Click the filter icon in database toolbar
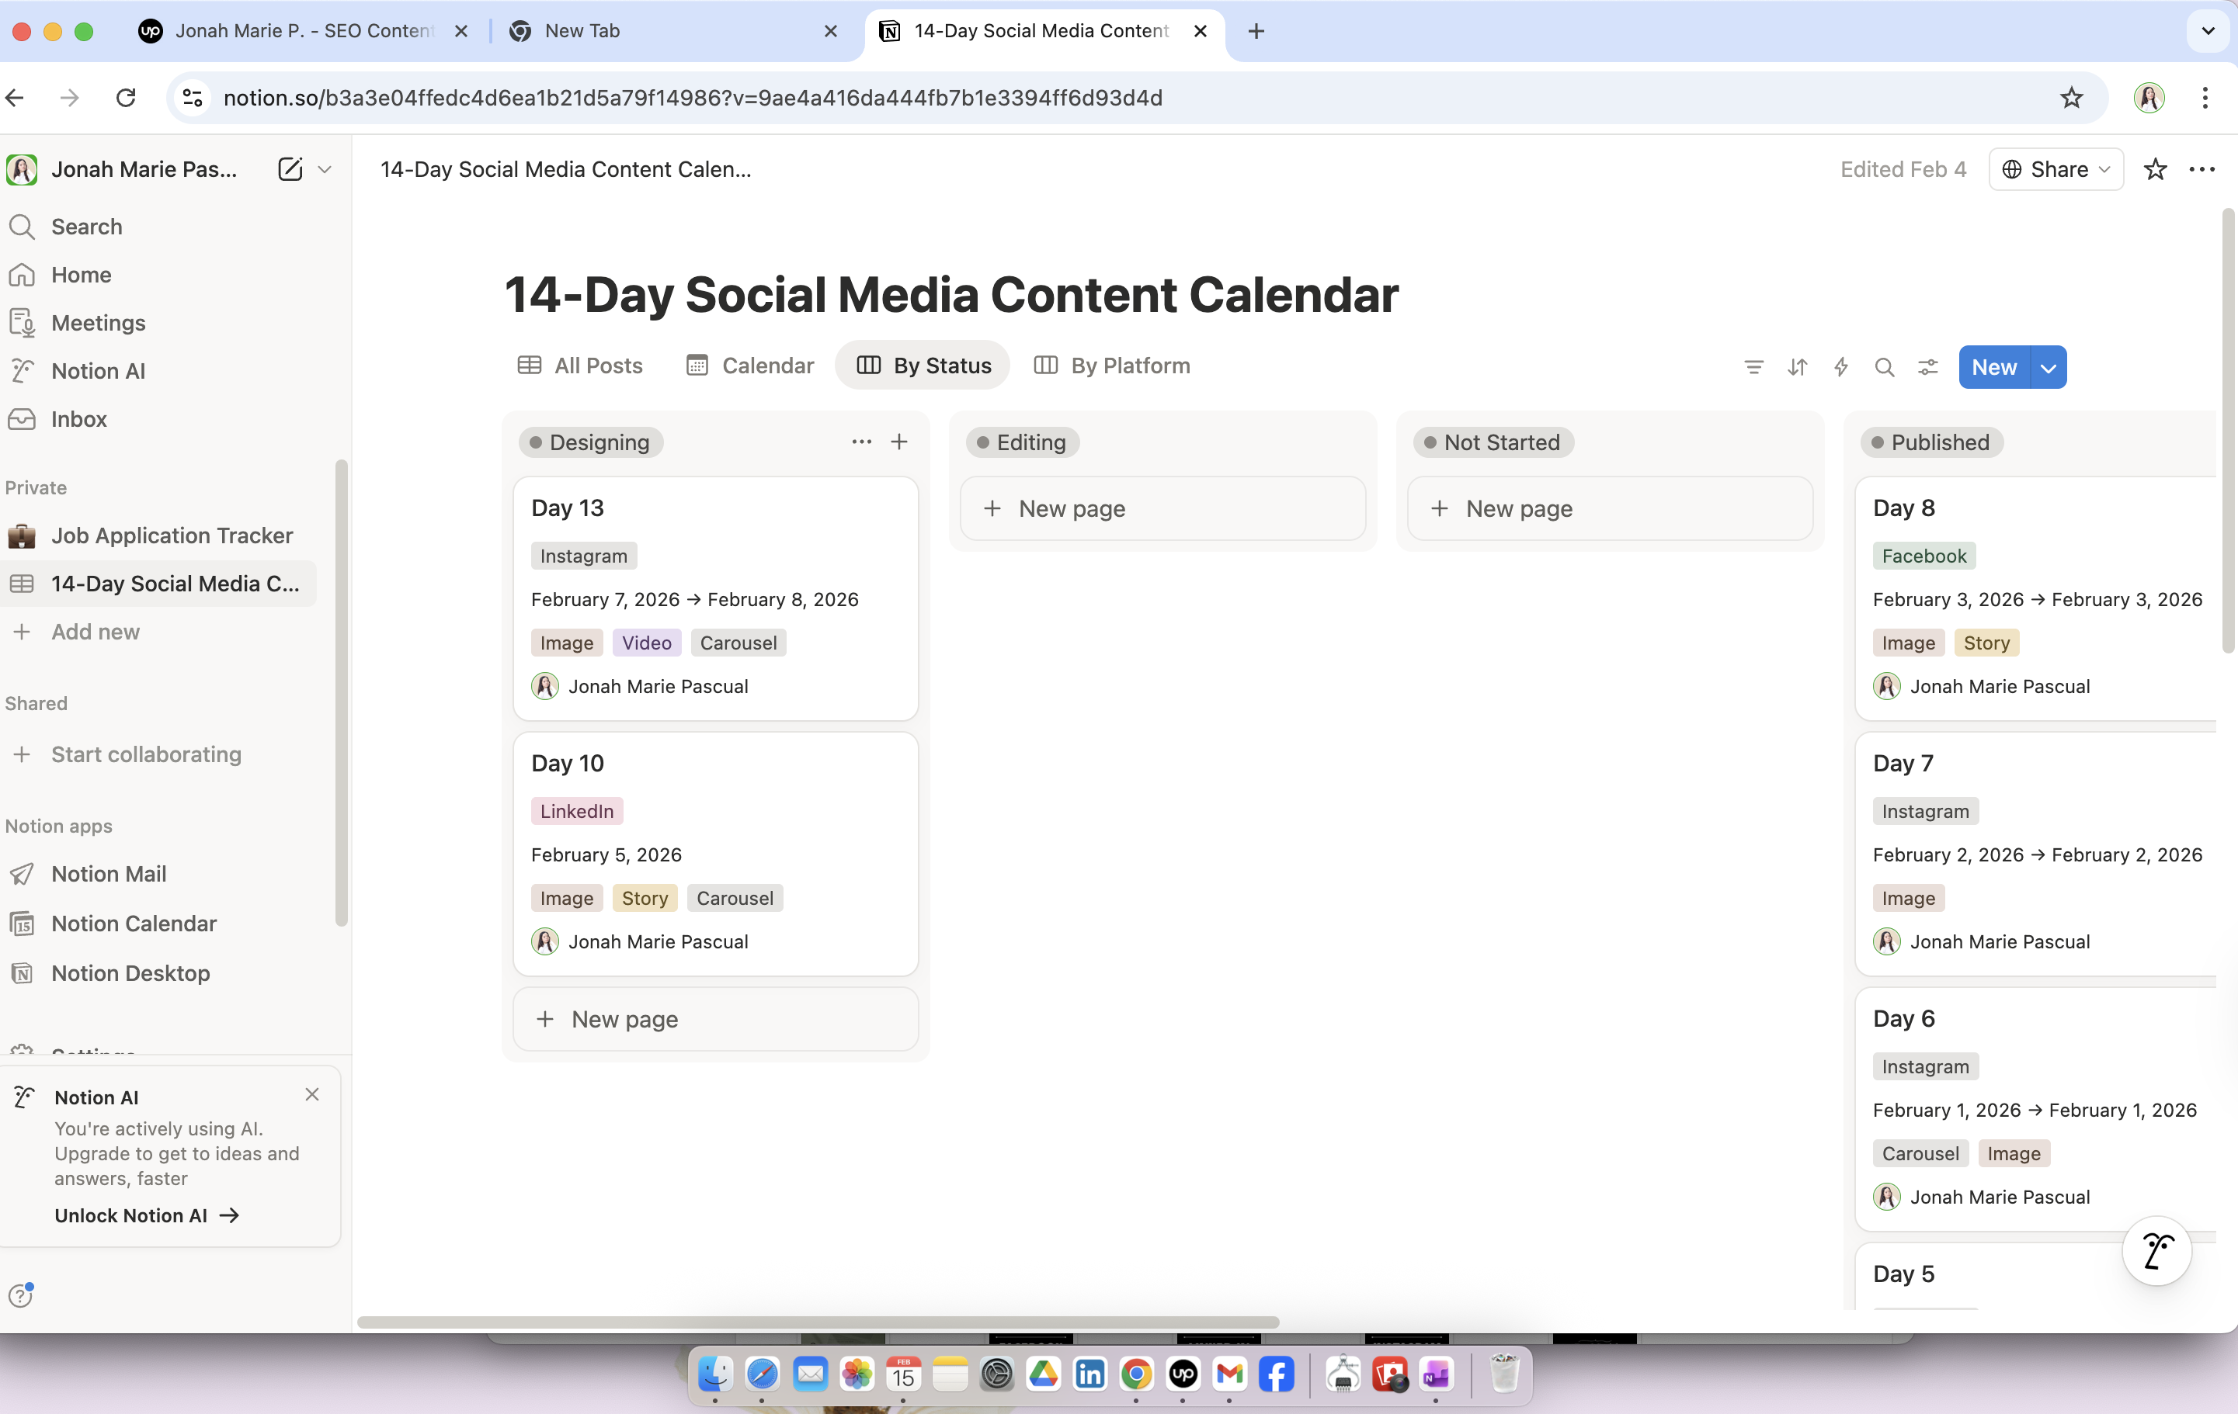Screen dimensions: 2238x1414 click(1753, 367)
